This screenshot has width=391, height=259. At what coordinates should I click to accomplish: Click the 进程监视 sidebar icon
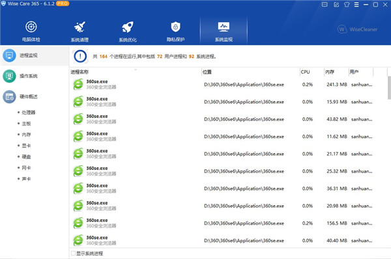9,55
